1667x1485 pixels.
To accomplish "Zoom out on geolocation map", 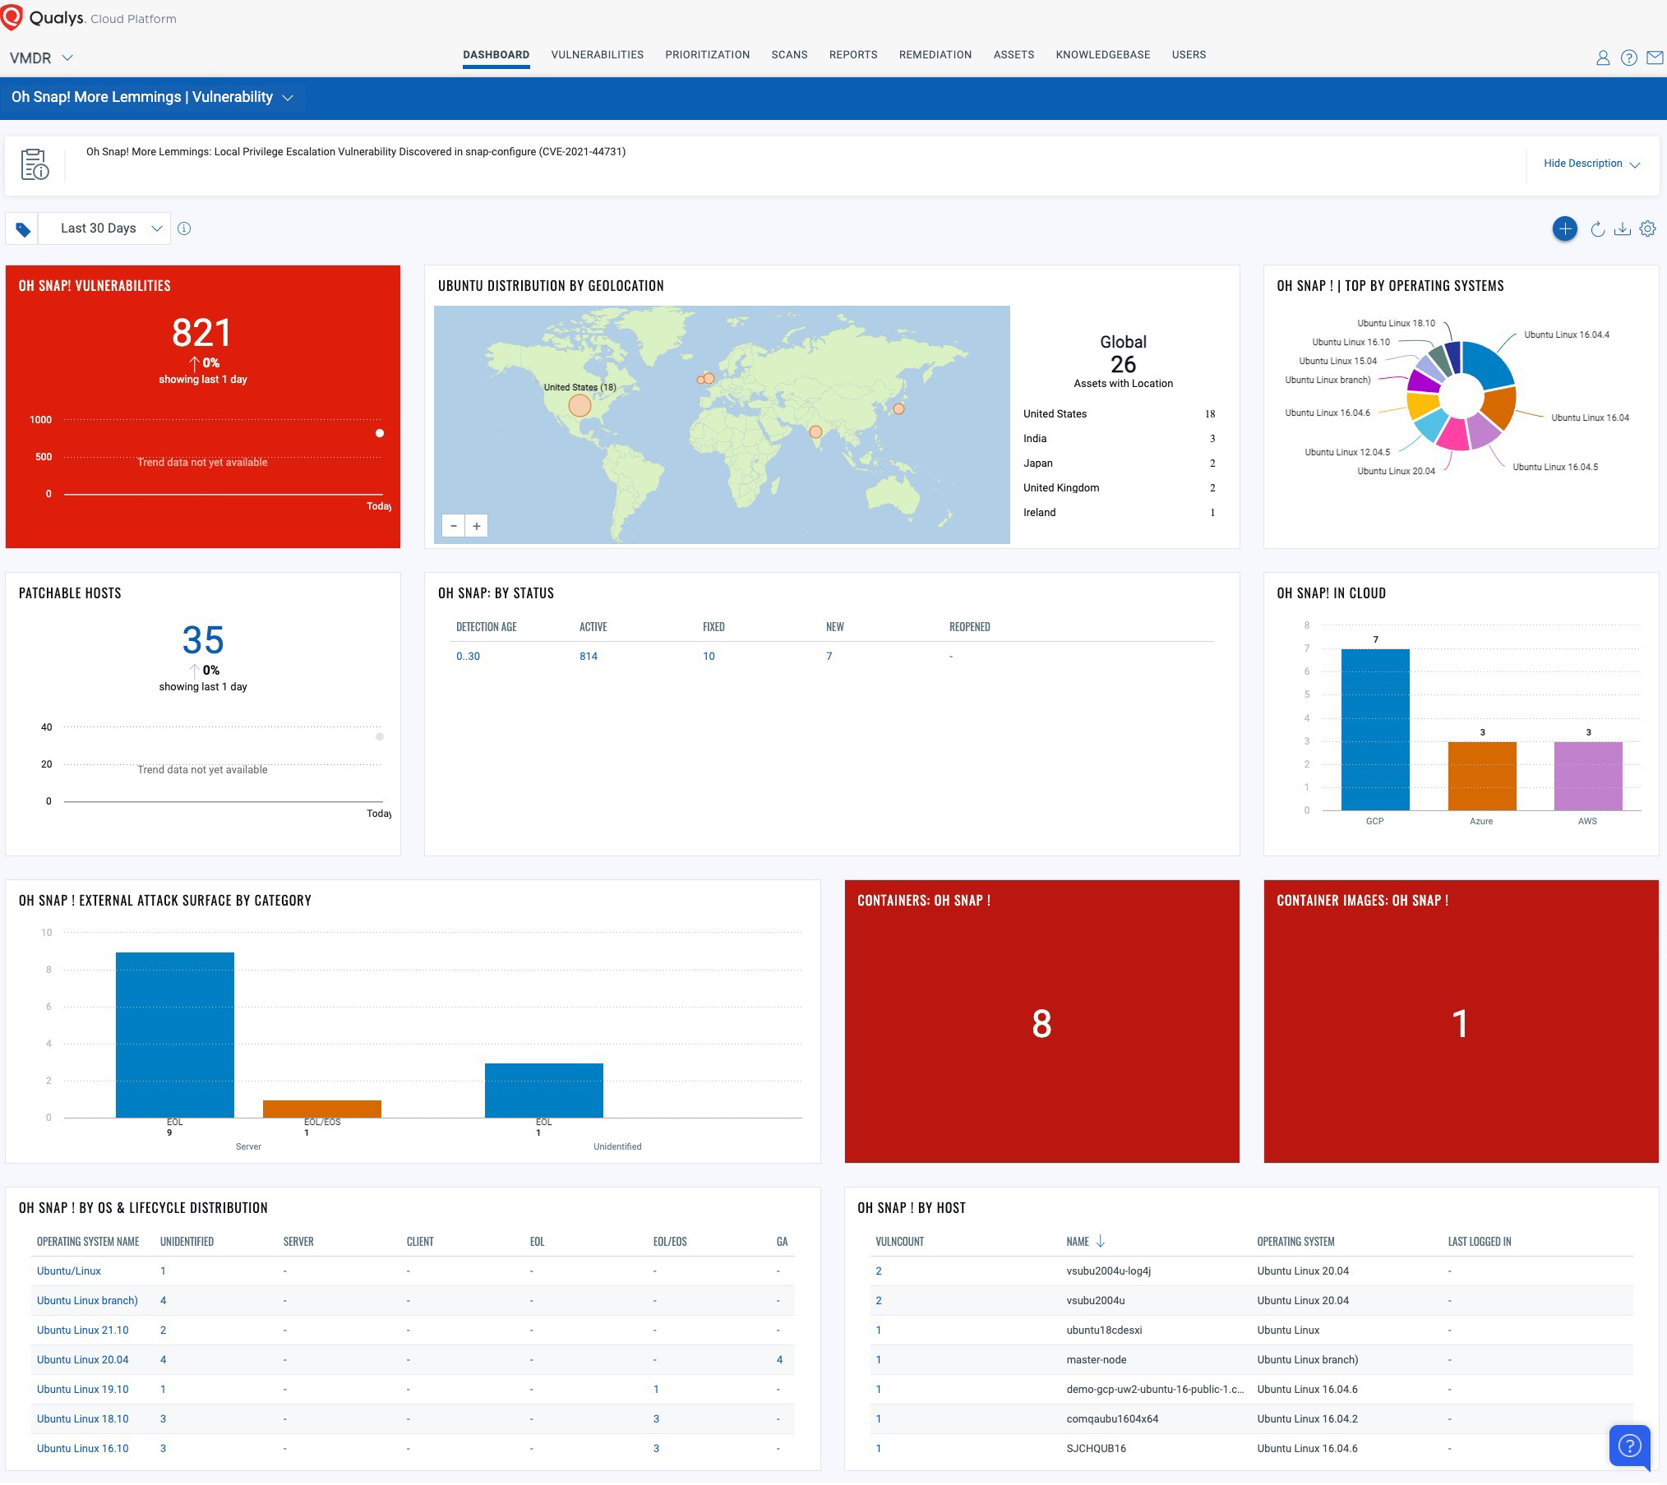I will coord(454,526).
